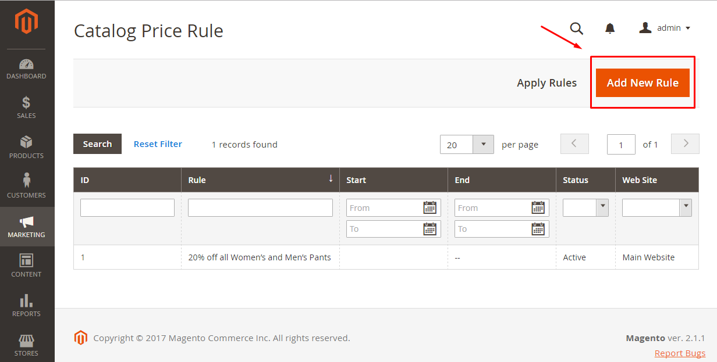The height and width of the screenshot is (362, 717).
Task: Open the Stores menu
Action: coord(27,345)
